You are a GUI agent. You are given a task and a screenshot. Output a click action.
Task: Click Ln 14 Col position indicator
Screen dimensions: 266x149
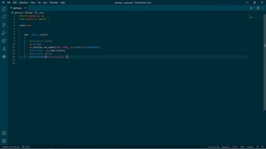pos(213,147)
